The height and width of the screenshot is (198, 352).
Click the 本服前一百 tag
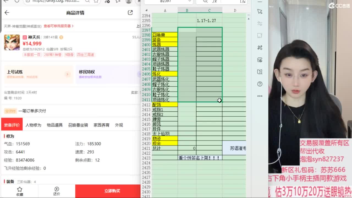pos(32,55)
